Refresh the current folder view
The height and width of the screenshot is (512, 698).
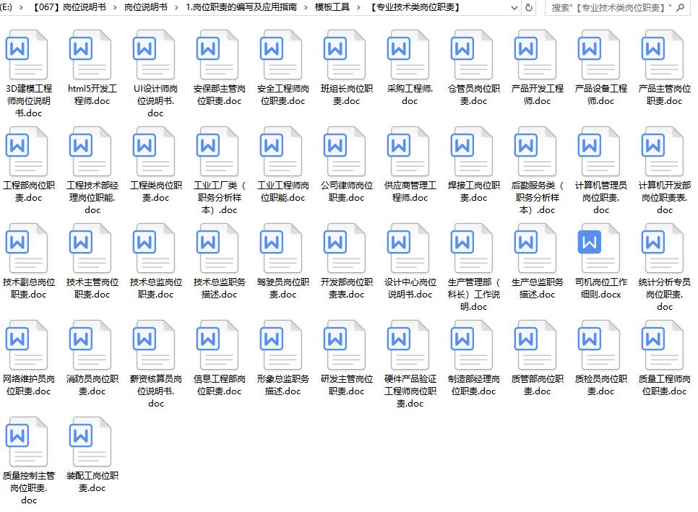[529, 7]
